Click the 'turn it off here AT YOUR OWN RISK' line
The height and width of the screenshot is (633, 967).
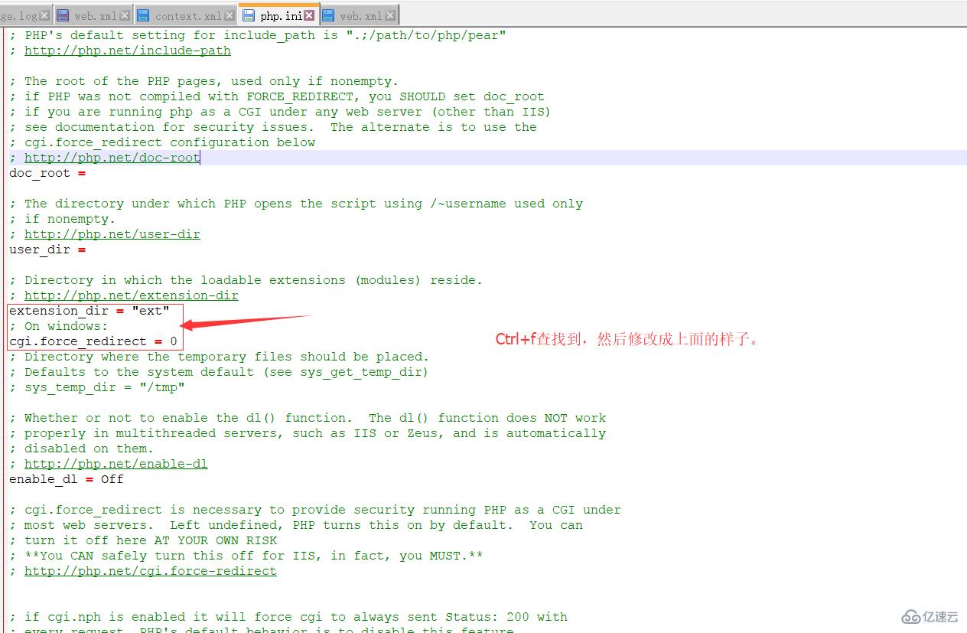point(143,540)
